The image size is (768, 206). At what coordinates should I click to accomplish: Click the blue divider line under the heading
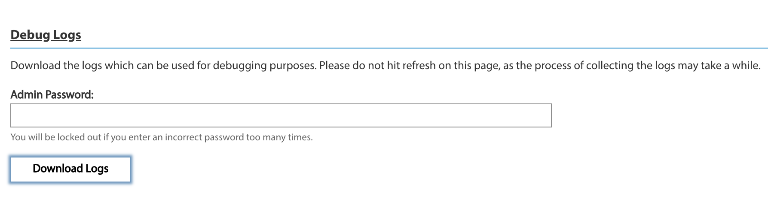[x=389, y=48]
